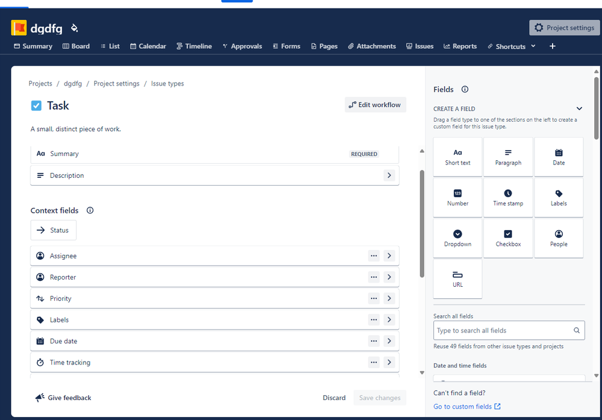Select the Checkbox field type

508,239
